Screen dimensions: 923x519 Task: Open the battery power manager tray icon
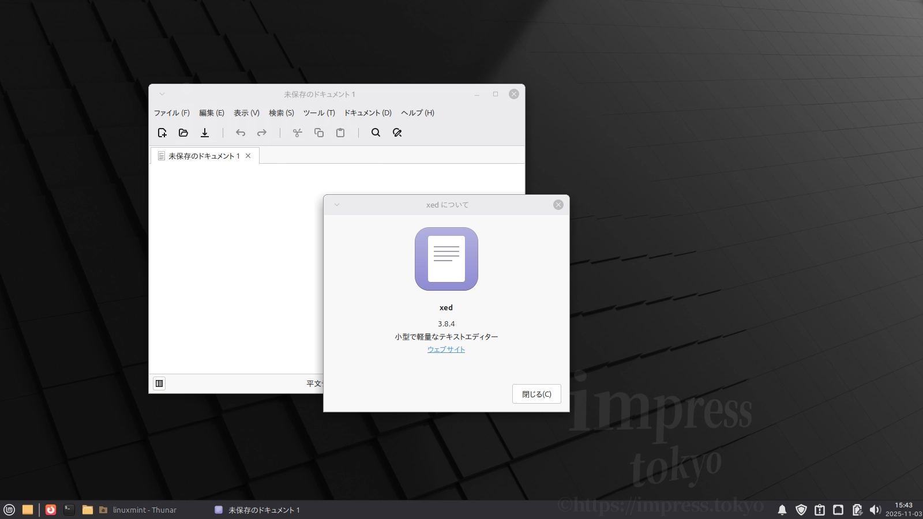[x=857, y=510]
